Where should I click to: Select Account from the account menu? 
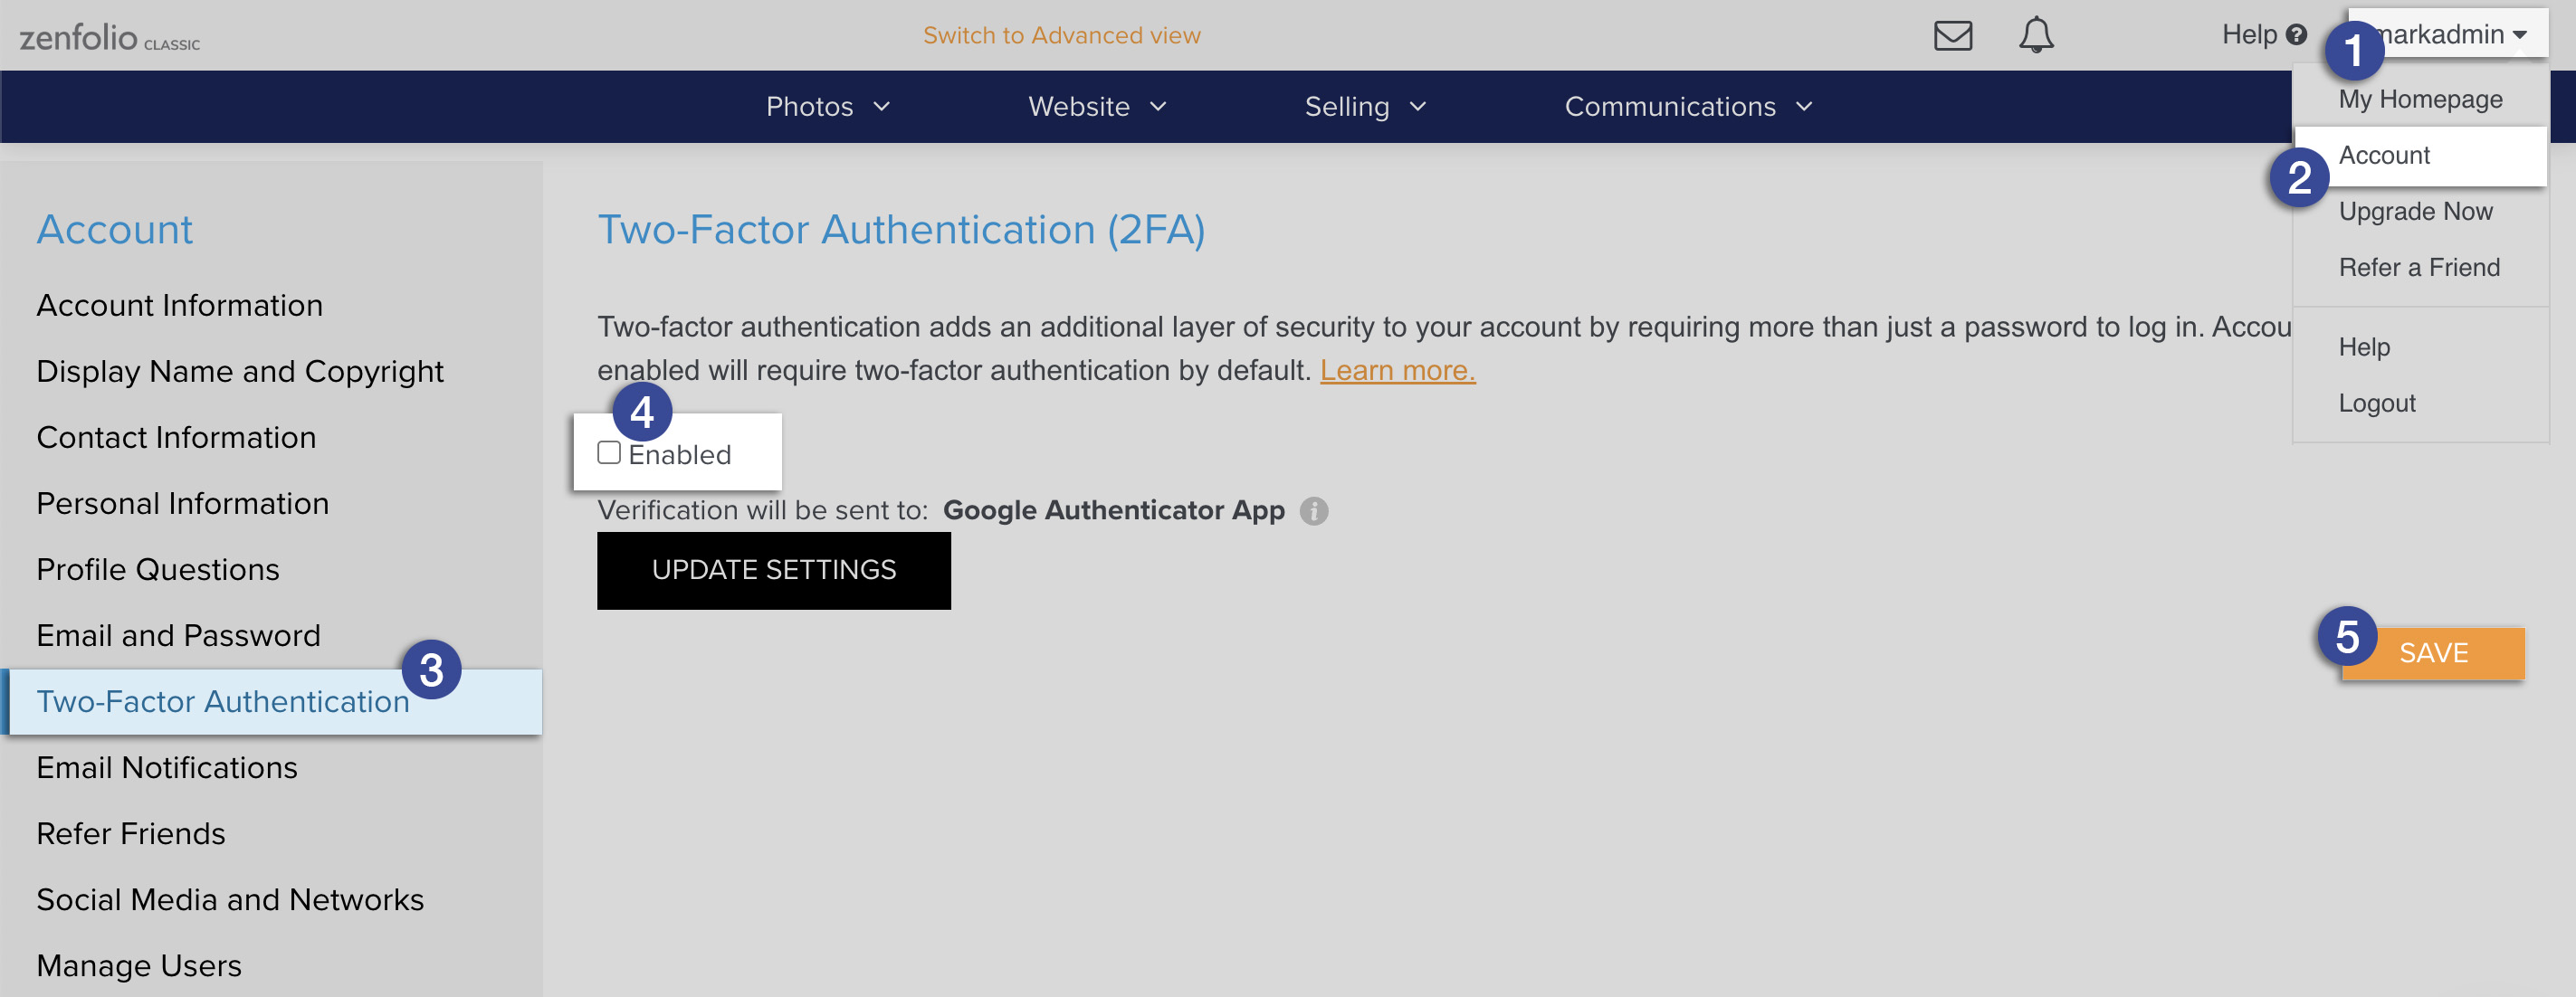[x=2385, y=155]
